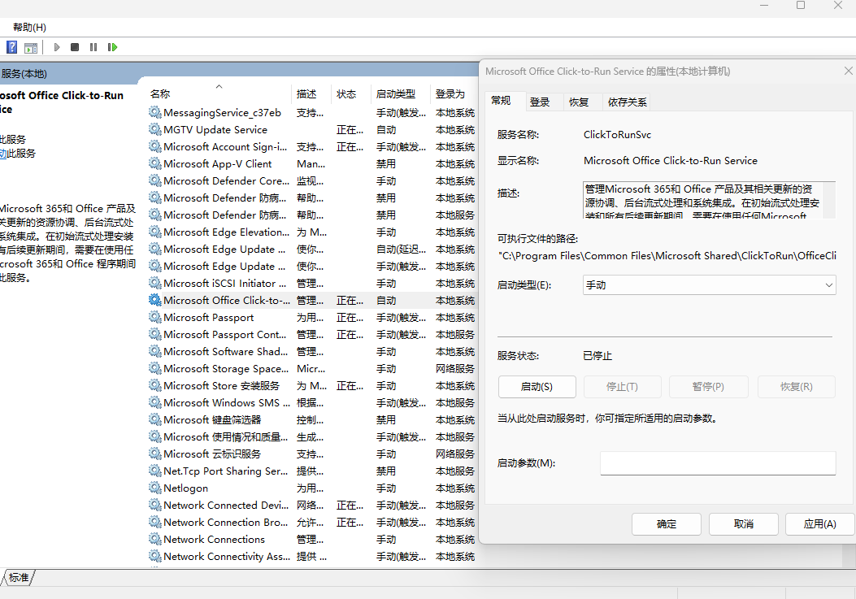The height and width of the screenshot is (599, 856).
Task: Click gear icon beside Microsoft Passport
Action: [155, 317]
